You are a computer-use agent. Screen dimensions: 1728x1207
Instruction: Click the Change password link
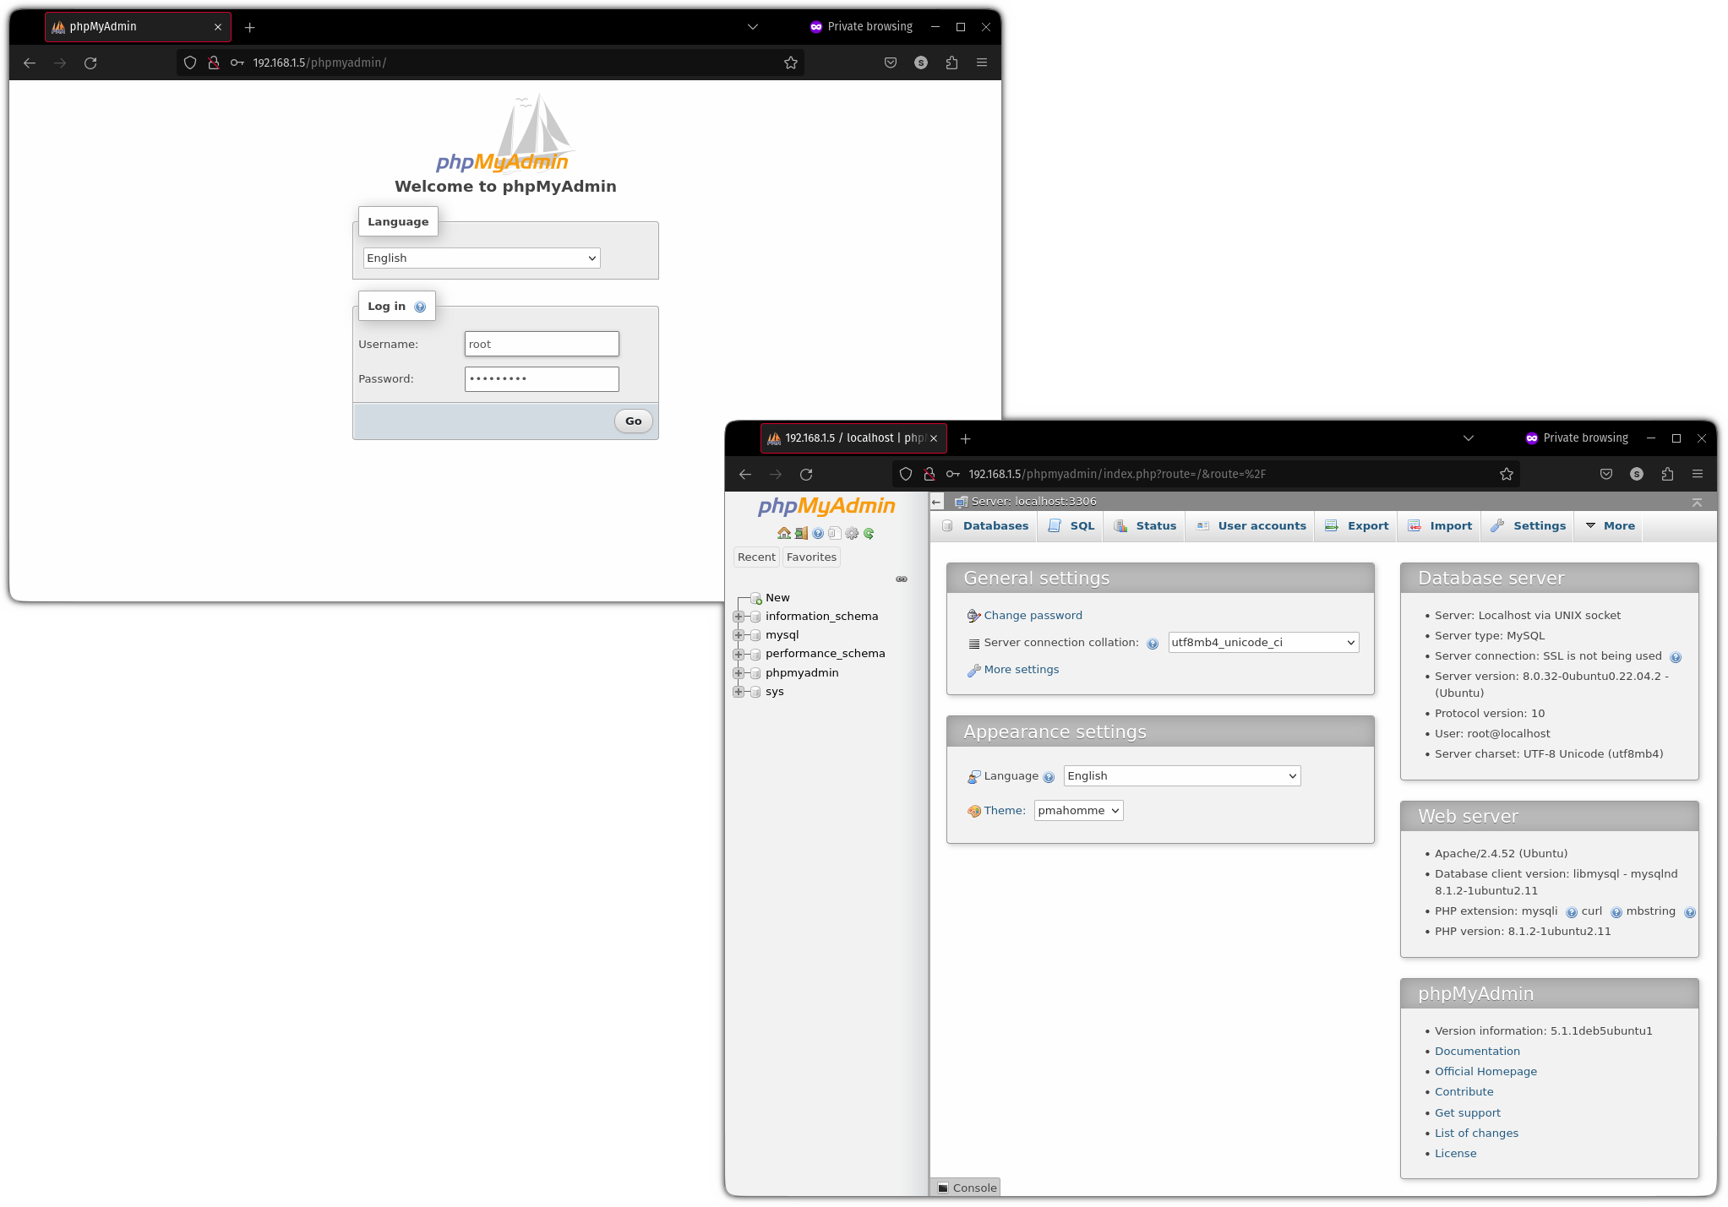tap(1033, 616)
